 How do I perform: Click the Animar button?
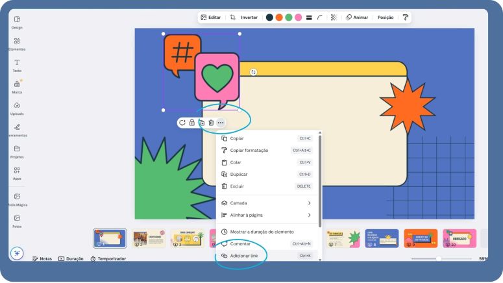coord(357,18)
